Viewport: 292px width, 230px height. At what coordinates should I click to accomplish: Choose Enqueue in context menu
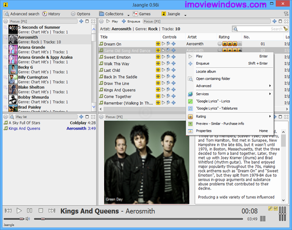pyautogui.click(x=230, y=63)
